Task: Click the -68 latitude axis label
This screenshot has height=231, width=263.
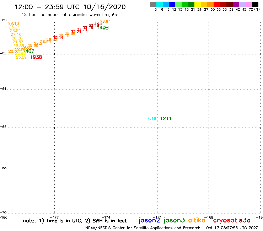Action: point(3,168)
